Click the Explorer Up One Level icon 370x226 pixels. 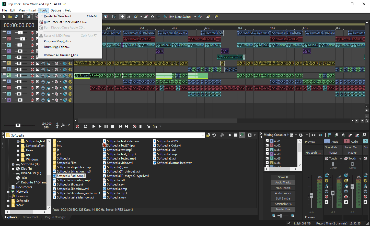pyautogui.click(x=208, y=135)
